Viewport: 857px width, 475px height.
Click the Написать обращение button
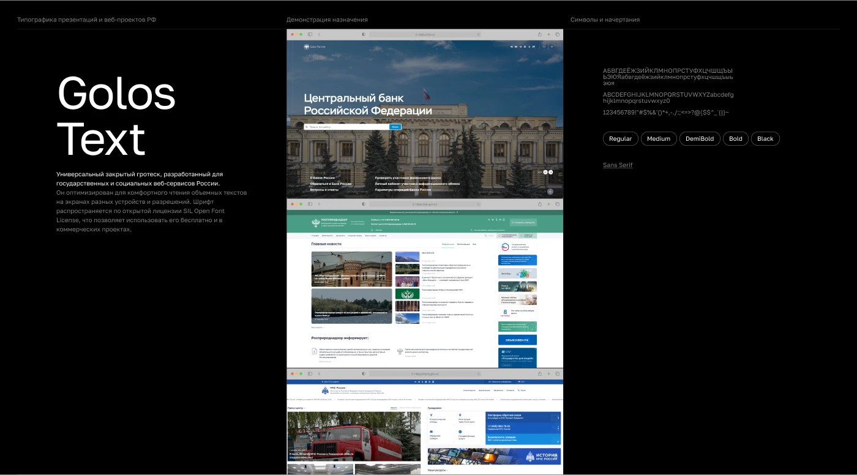pos(523,222)
